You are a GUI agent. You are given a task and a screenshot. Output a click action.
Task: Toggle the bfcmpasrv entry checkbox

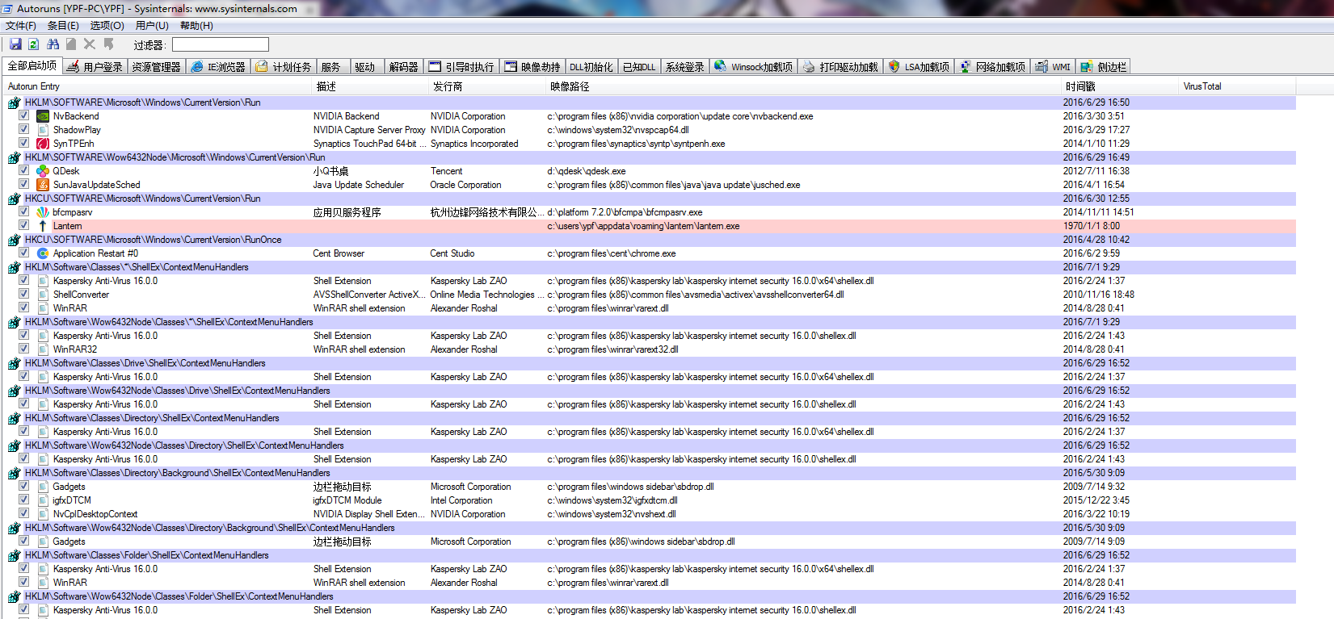(x=24, y=211)
